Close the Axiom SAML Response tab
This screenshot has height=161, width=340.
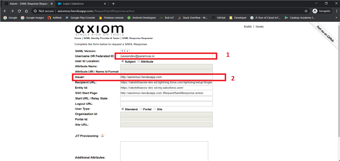52,4
